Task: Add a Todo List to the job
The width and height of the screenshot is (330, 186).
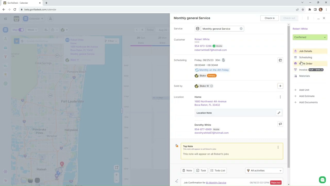Action: click(x=218, y=171)
